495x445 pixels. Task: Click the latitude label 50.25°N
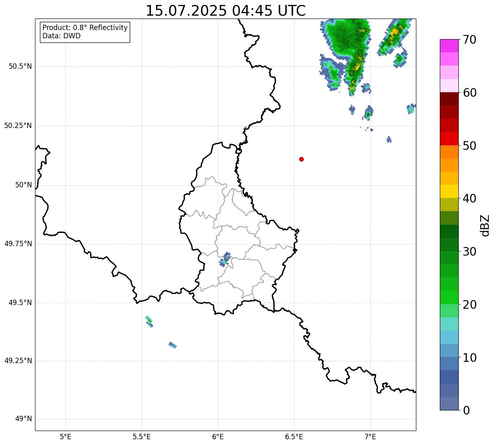(x=18, y=126)
